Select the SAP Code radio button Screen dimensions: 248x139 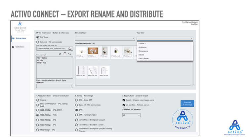click(x=38, y=37)
